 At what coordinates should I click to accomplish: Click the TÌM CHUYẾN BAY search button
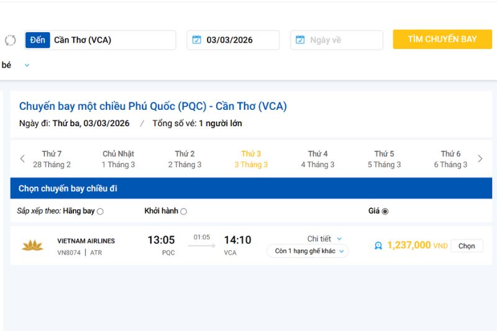(x=442, y=39)
